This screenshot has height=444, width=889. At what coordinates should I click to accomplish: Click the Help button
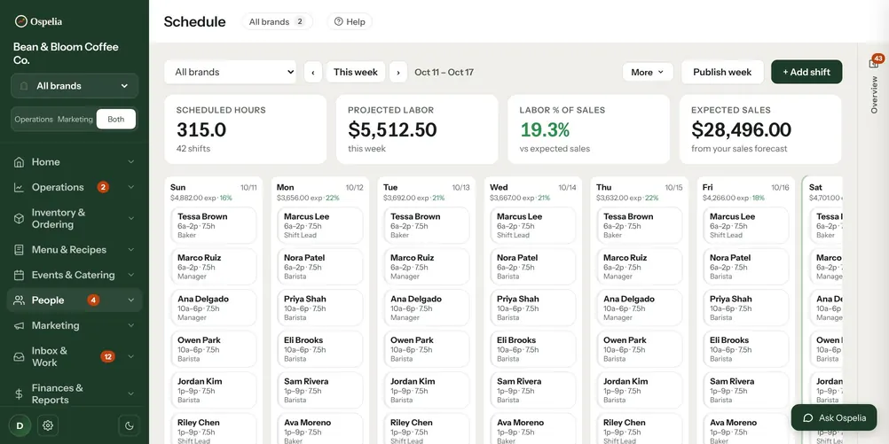(350, 21)
